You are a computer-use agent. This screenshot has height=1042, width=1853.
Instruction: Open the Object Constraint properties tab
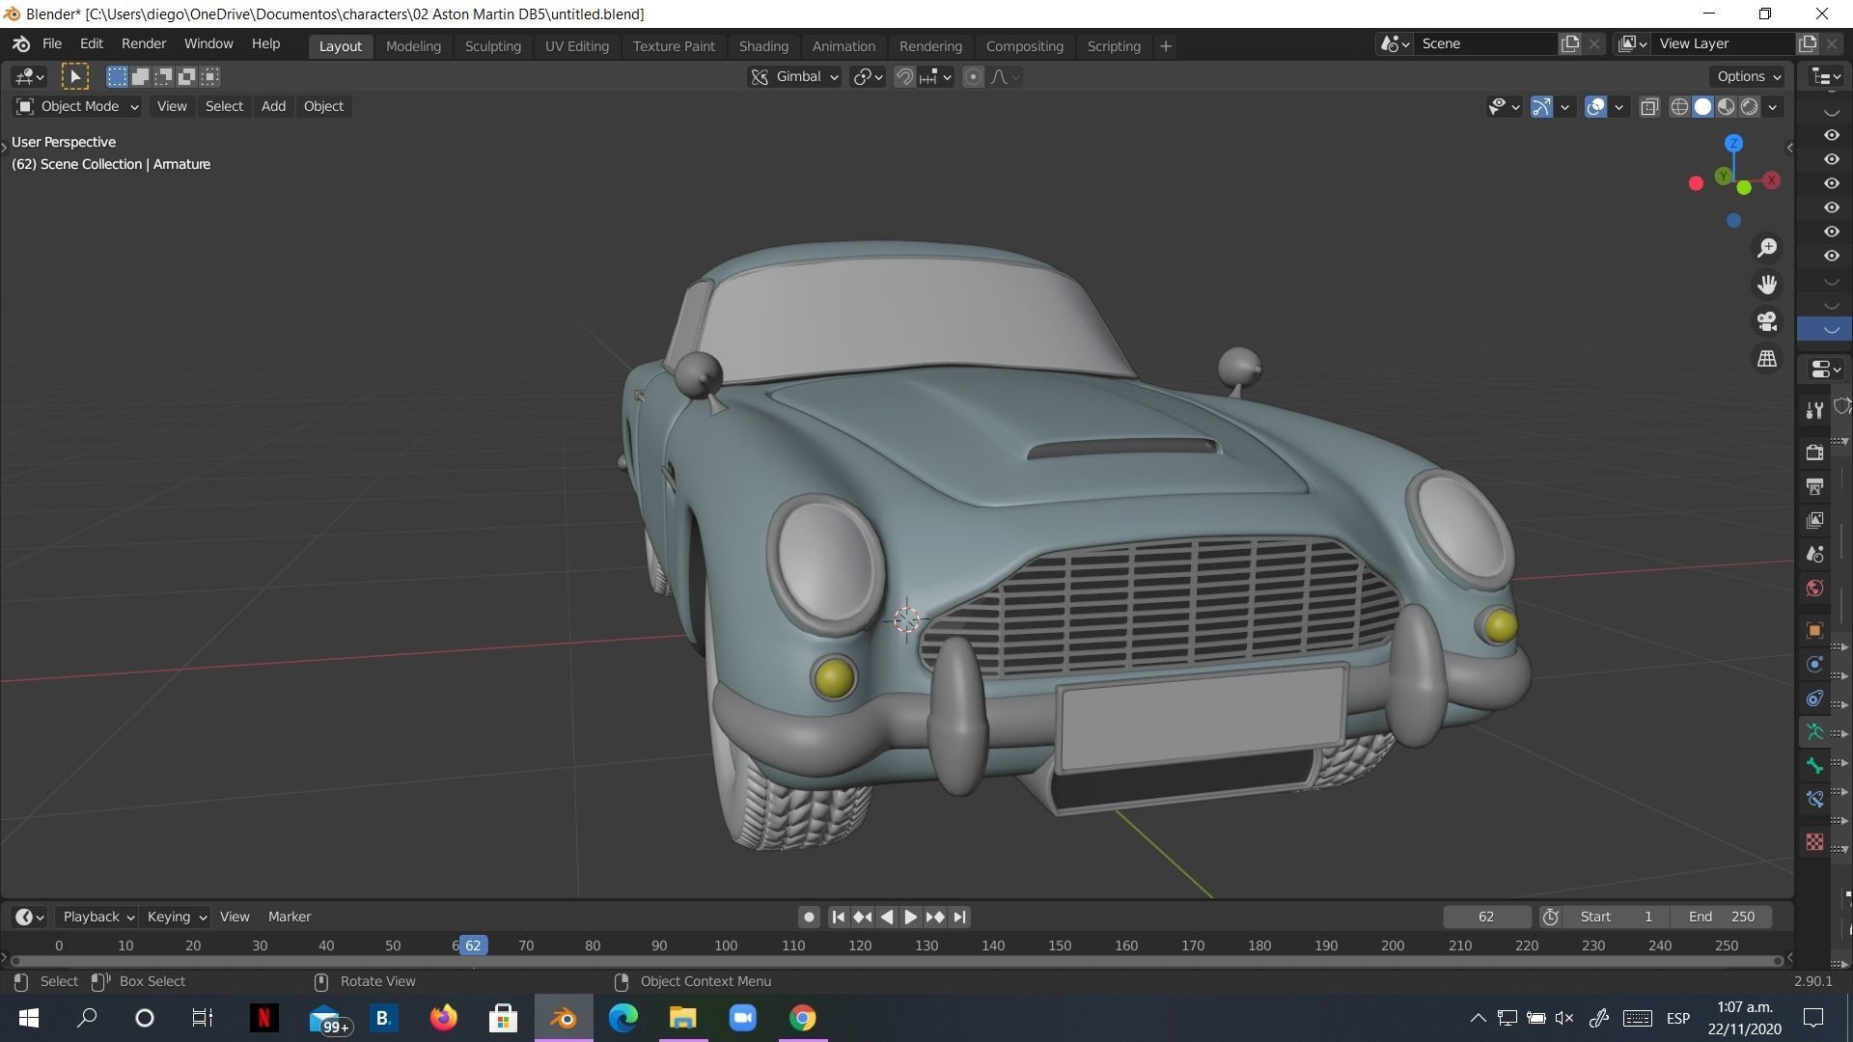pos(1814,698)
